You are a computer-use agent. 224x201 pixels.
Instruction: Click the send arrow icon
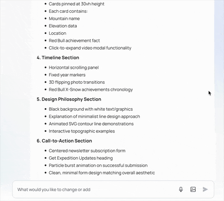click(x=205, y=189)
